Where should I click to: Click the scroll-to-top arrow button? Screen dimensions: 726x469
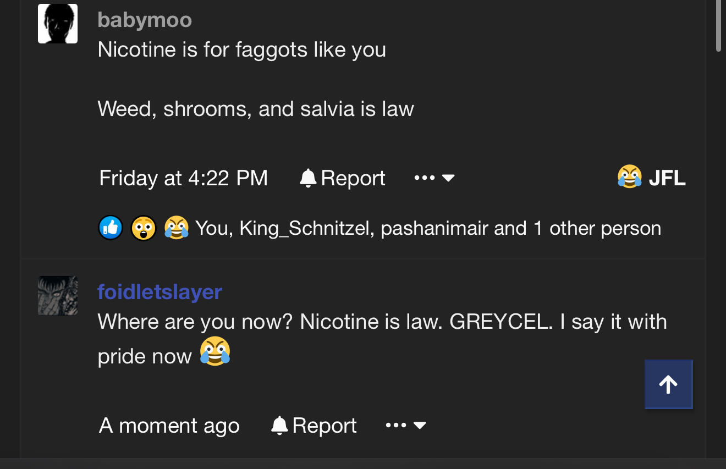[x=668, y=384]
